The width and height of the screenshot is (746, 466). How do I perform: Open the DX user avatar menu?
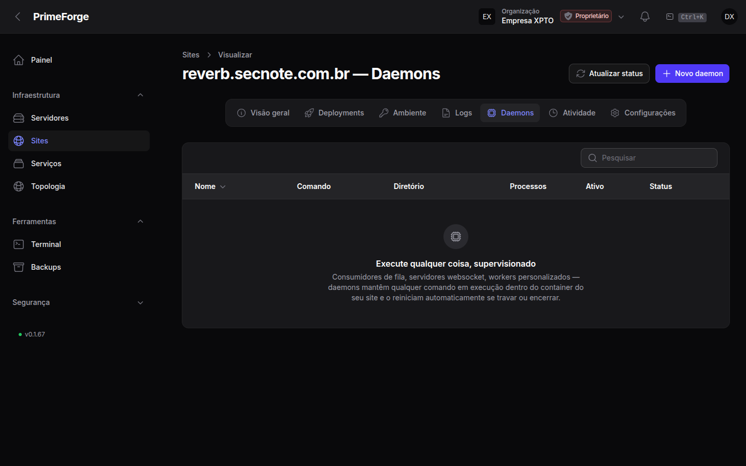(x=729, y=17)
